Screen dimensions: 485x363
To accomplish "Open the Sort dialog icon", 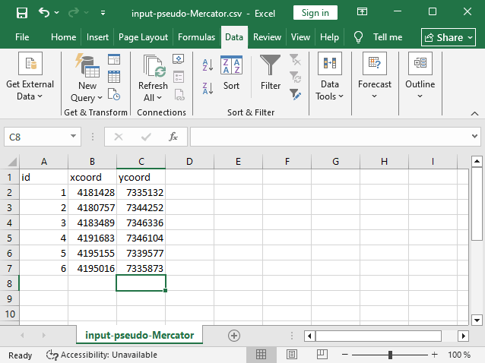I will [x=231, y=65].
